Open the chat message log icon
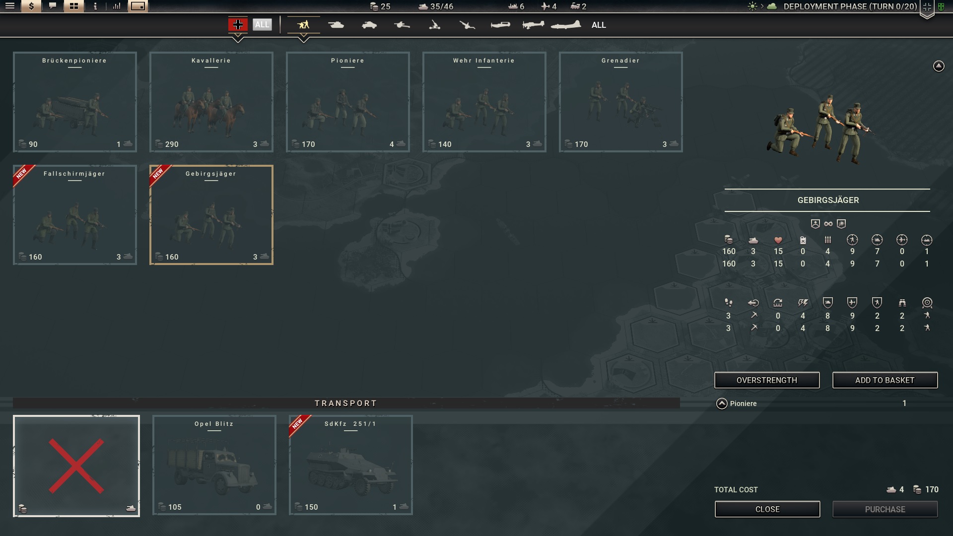Image resolution: width=953 pixels, height=536 pixels. coord(53,6)
